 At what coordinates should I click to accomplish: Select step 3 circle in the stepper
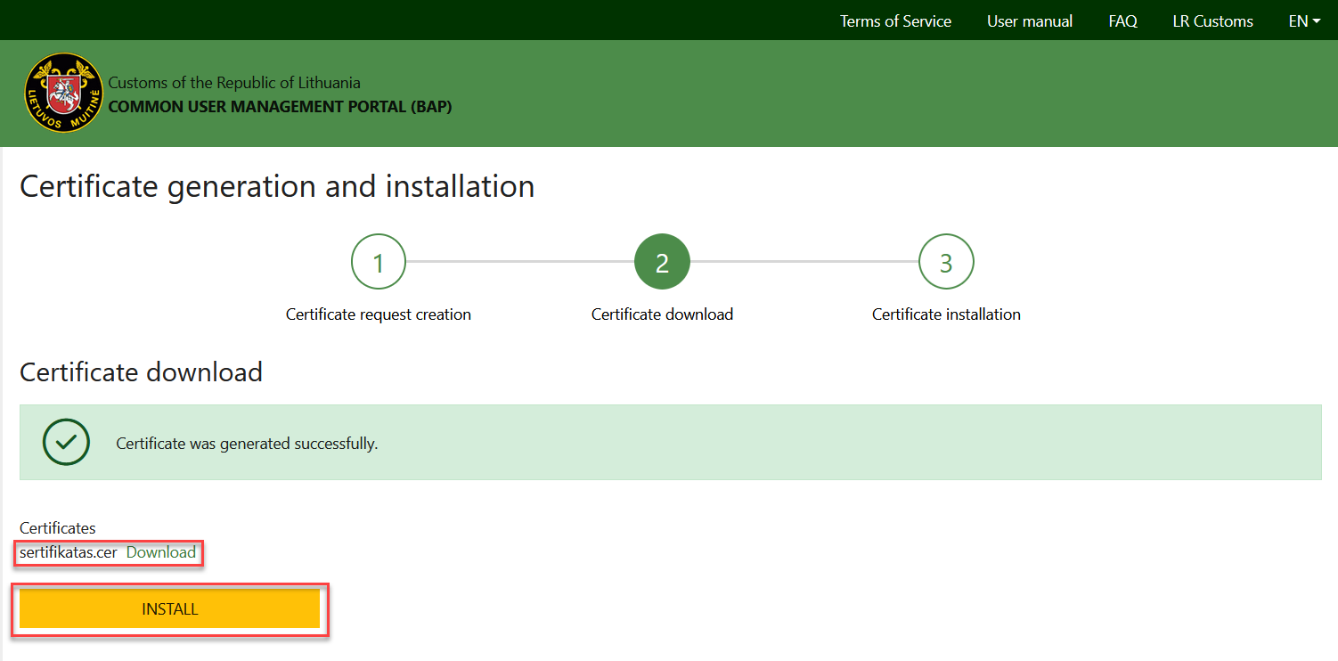tap(946, 262)
